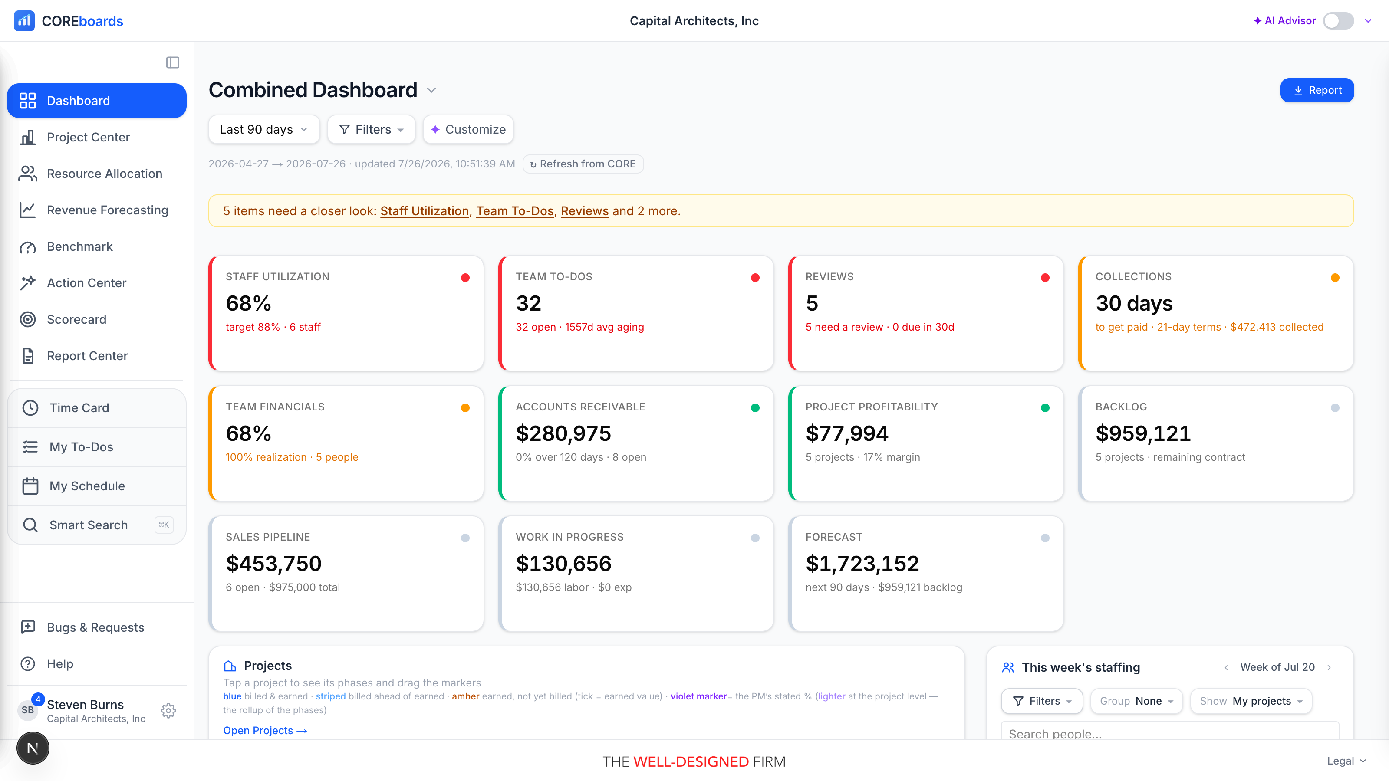The width and height of the screenshot is (1389, 781).
Task: Click the SB user avatar
Action: [x=27, y=710]
